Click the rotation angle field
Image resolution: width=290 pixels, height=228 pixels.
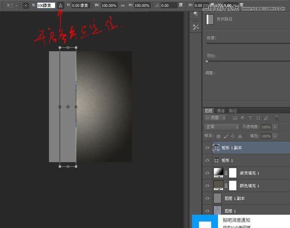[x=168, y=5]
